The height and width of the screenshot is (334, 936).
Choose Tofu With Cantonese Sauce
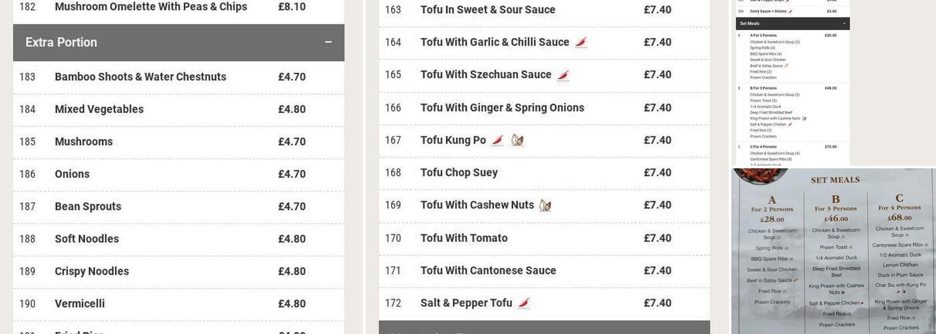[x=488, y=271]
